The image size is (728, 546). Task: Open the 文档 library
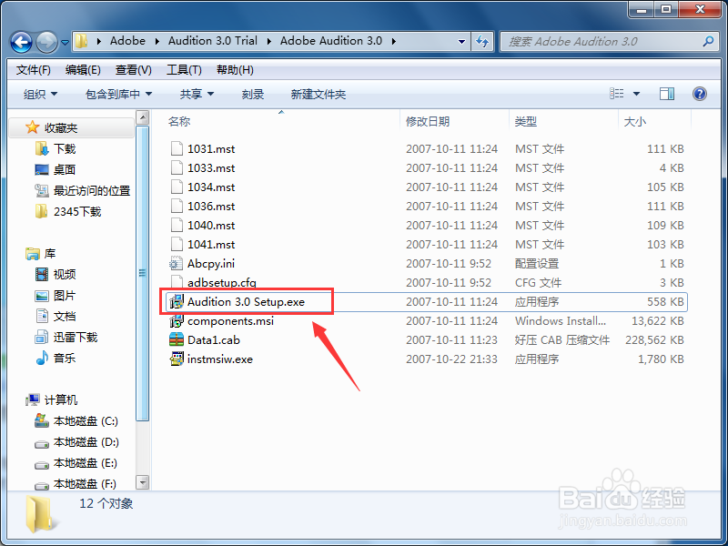click(55, 316)
